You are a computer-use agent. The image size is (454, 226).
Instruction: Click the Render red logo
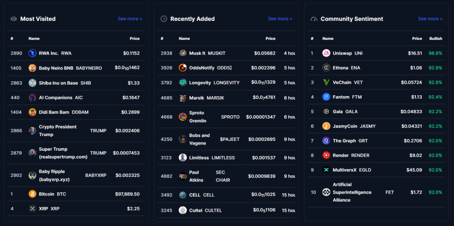(x=326, y=156)
